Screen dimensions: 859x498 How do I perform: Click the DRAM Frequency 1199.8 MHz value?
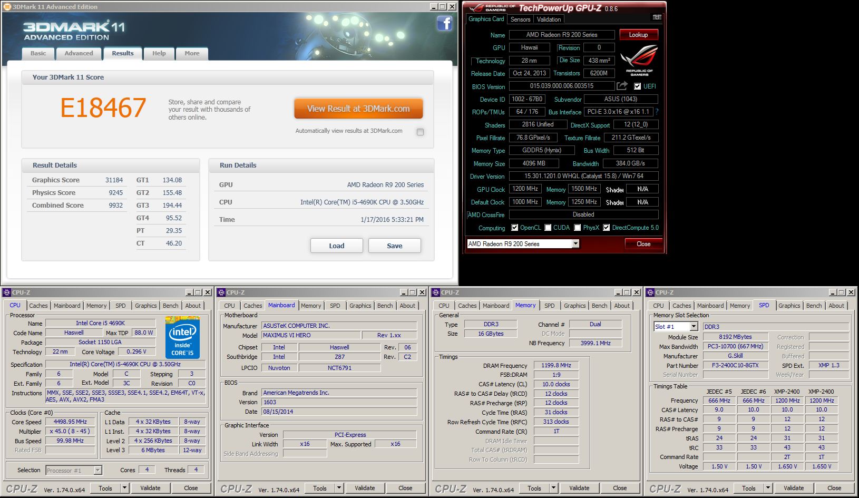click(556, 365)
